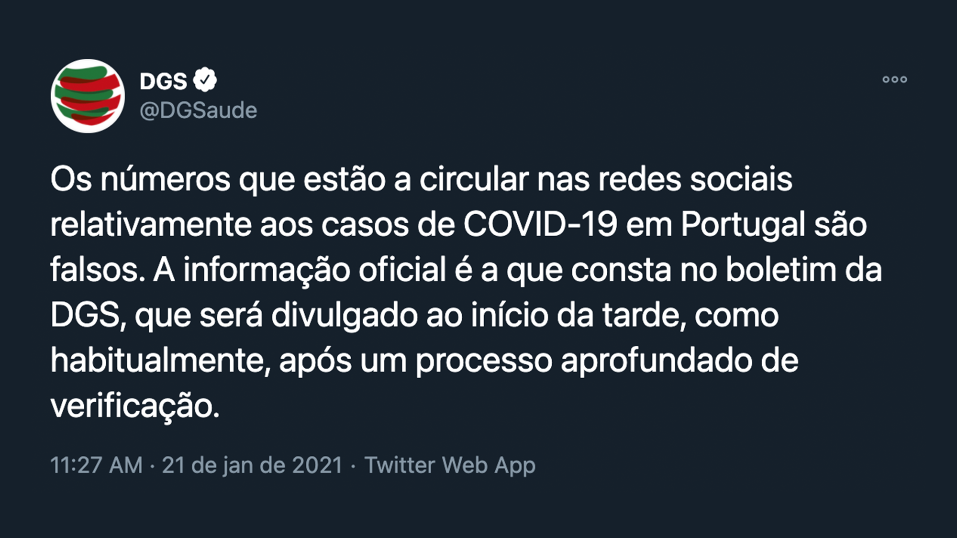957x538 pixels.
Task: Open the three-dot more options menu
Action: 894,79
